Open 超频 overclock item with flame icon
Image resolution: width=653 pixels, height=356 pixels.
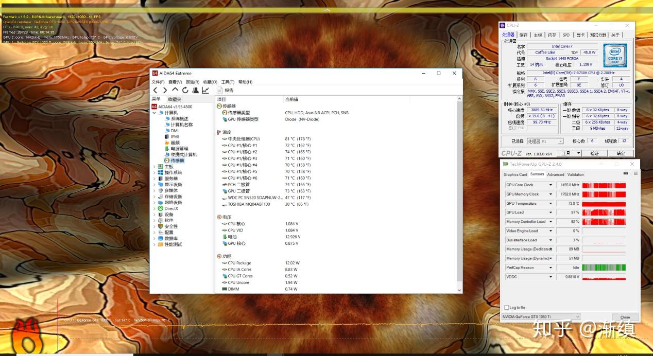(x=172, y=143)
